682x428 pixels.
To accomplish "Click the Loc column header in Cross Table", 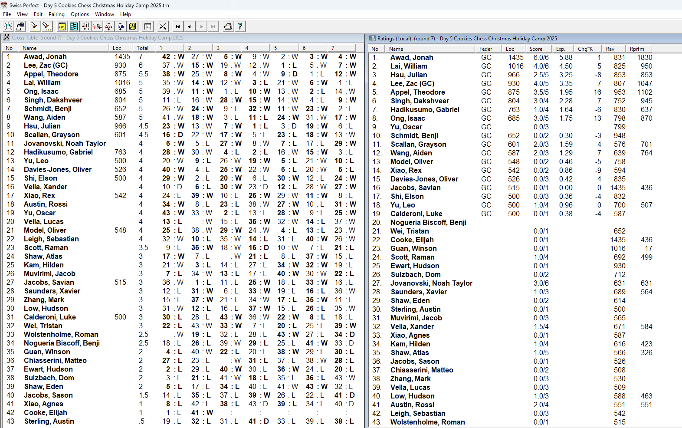I will 121,48.
